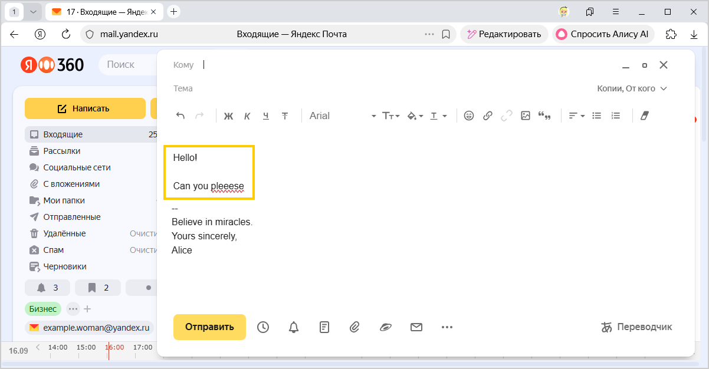Schedule sending with the clock icon
709x369 pixels.
(x=263, y=327)
